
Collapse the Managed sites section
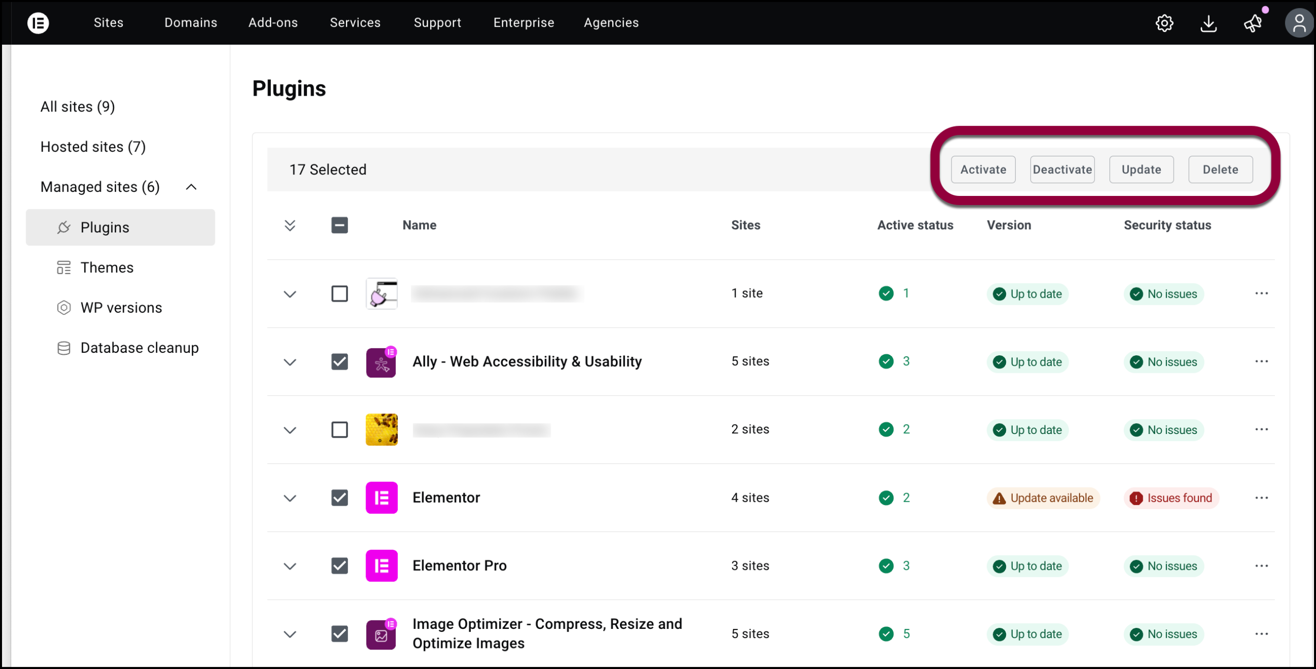[191, 187]
